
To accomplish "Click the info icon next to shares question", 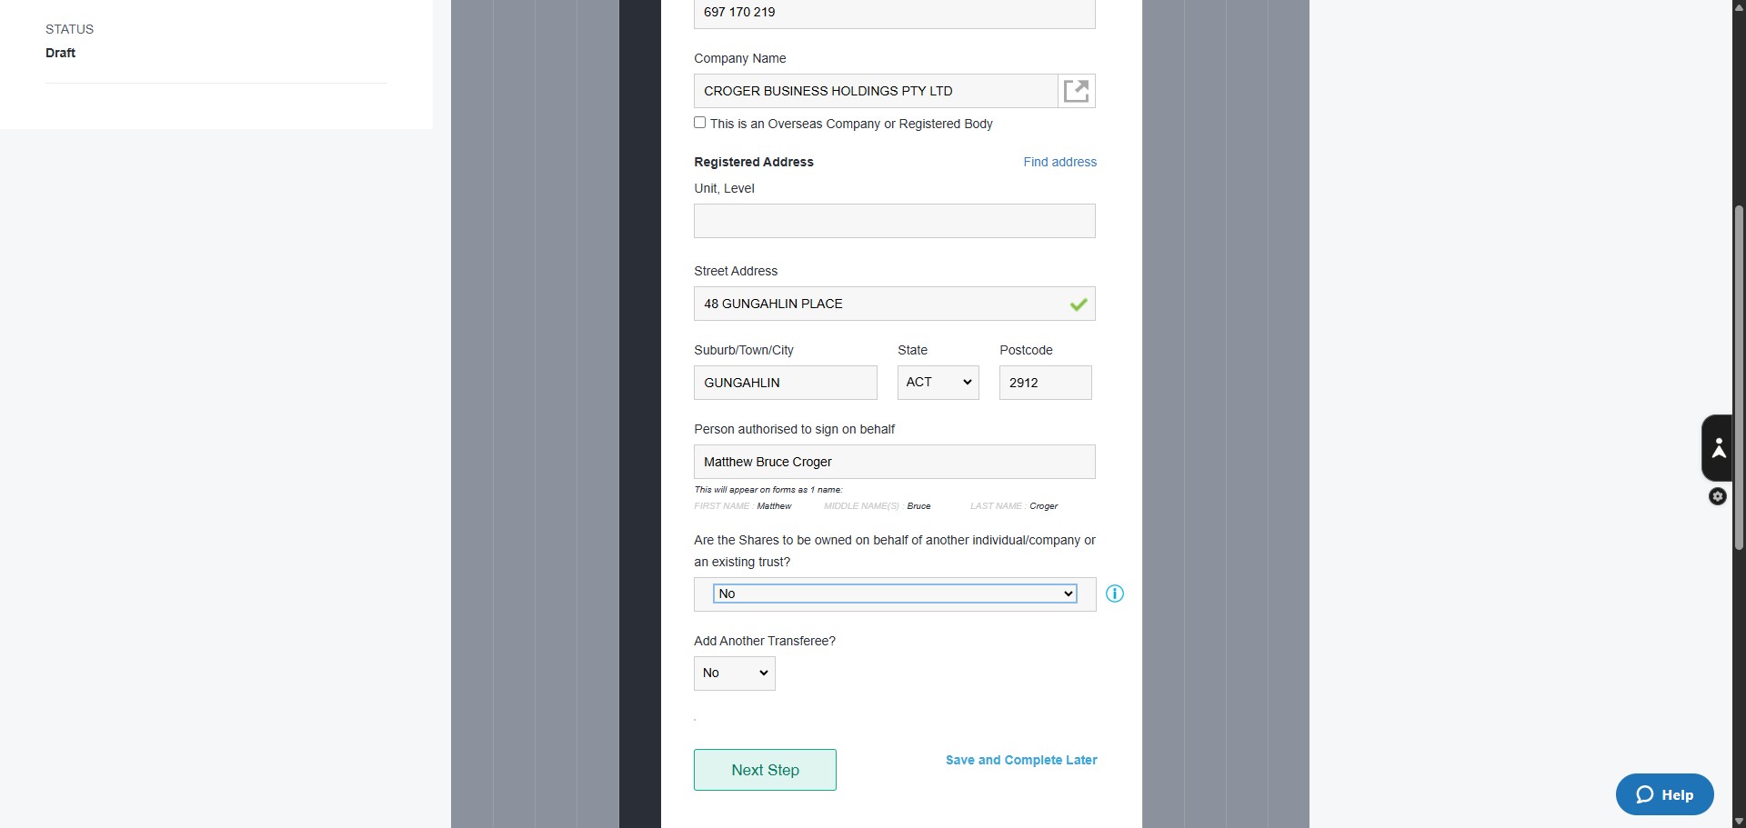I will 1115,594.
